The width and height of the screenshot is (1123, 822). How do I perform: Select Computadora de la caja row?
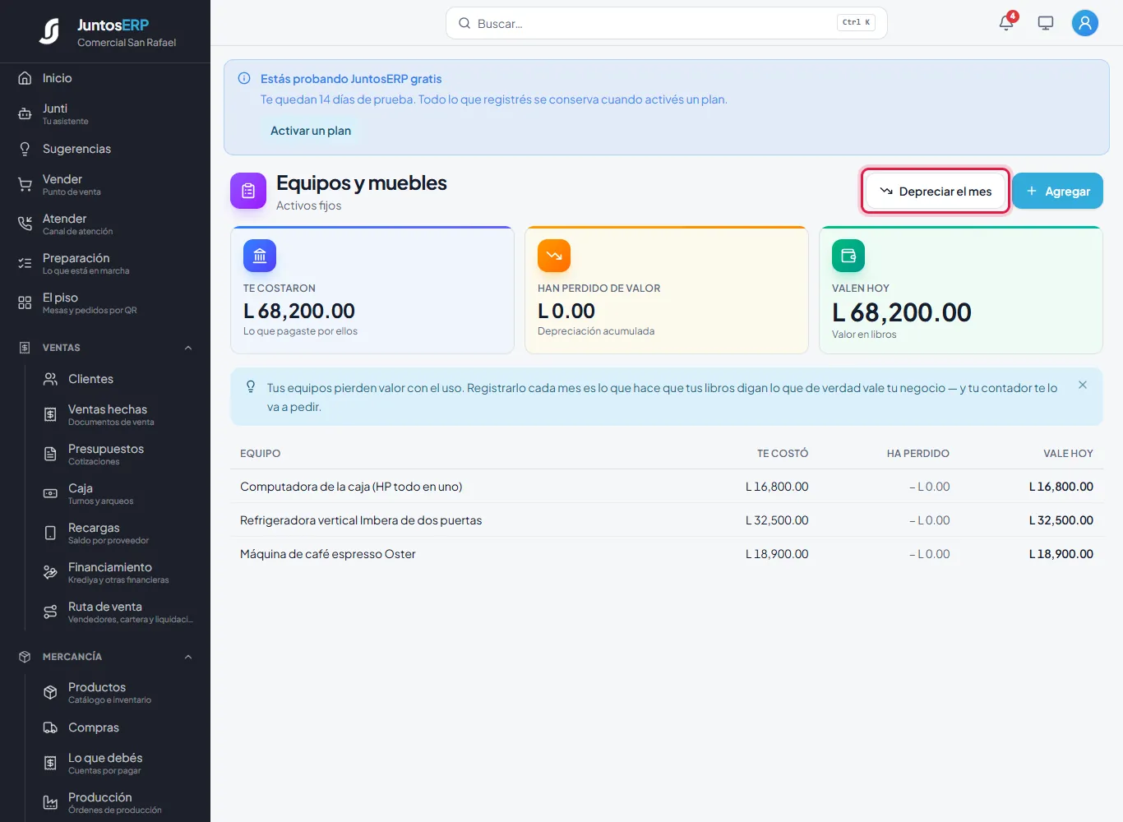[667, 487]
